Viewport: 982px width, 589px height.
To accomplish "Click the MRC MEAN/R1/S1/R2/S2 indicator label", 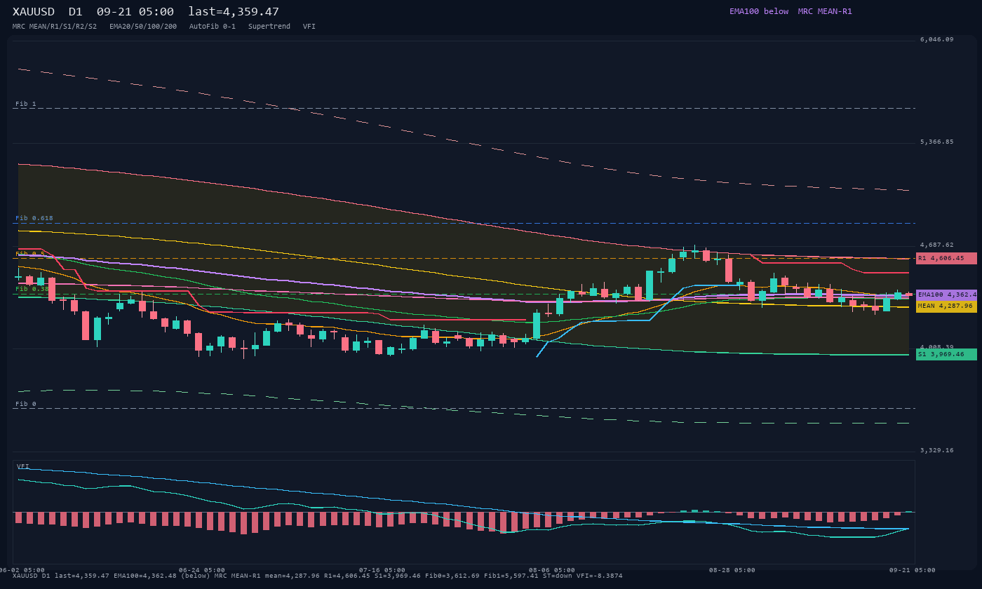I will click(x=55, y=27).
